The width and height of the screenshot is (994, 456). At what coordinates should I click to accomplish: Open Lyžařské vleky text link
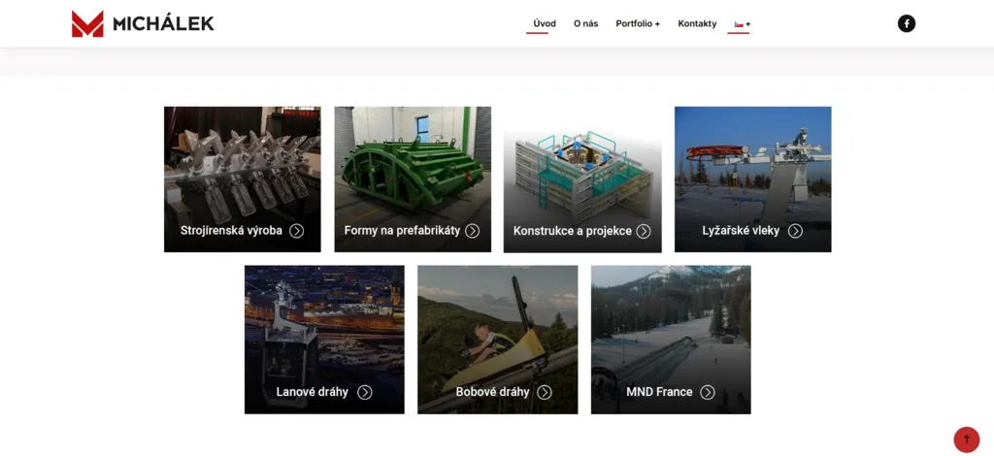click(x=741, y=231)
